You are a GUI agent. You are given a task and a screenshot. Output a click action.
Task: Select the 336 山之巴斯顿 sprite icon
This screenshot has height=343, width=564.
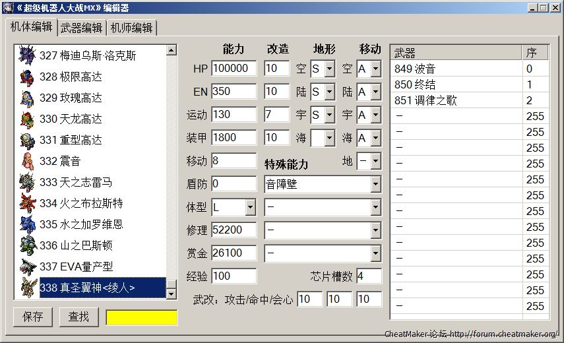[27, 245]
